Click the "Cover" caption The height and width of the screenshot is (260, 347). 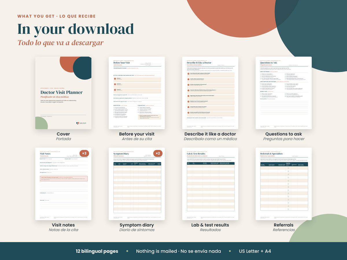tap(63, 134)
